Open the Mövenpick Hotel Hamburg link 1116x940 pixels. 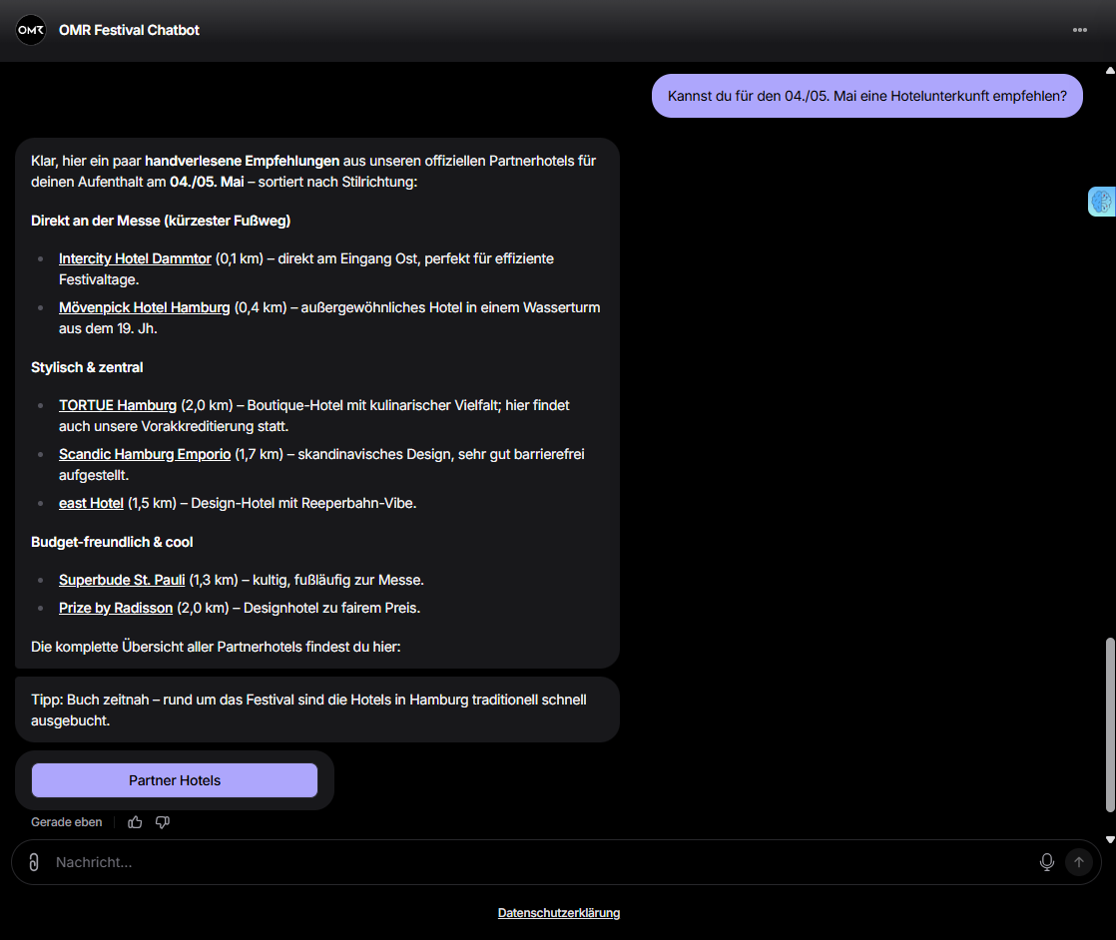[145, 307]
